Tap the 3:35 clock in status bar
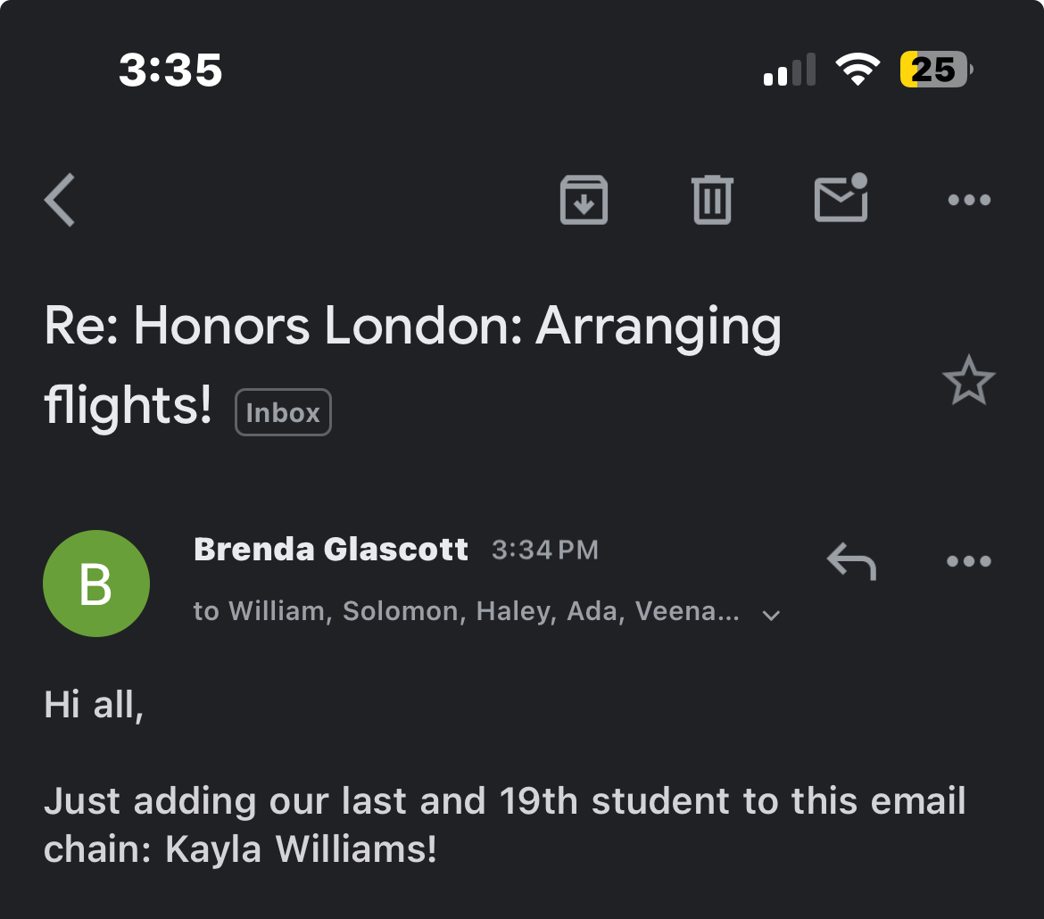 click(170, 70)
